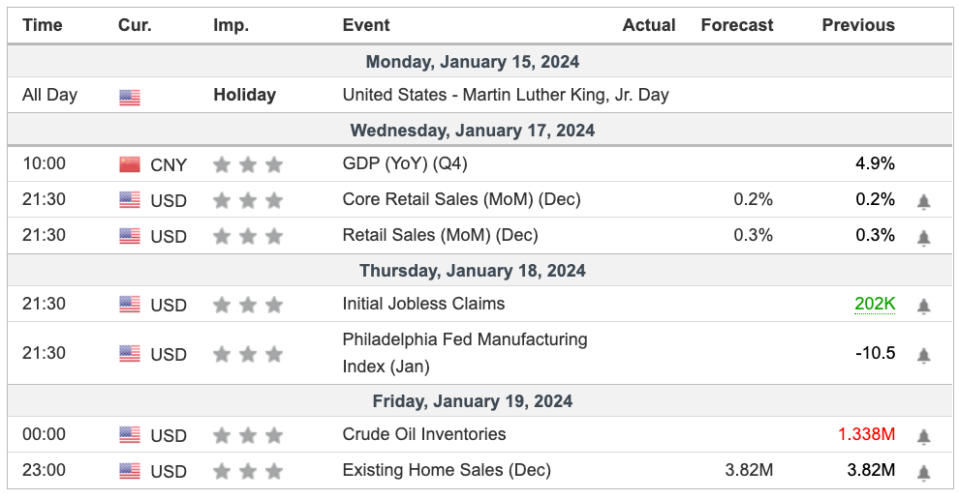Set alert bell for Initial Jobless Claims
Viewport: 959px width, 499px height.
(x=923, y=306)
